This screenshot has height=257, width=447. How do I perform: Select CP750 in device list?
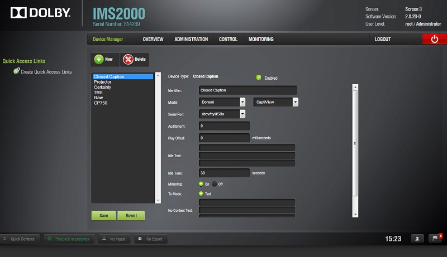(123, 103)
